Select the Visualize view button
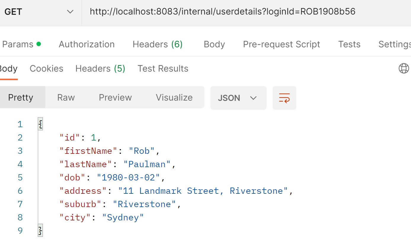 pos(174,97)
